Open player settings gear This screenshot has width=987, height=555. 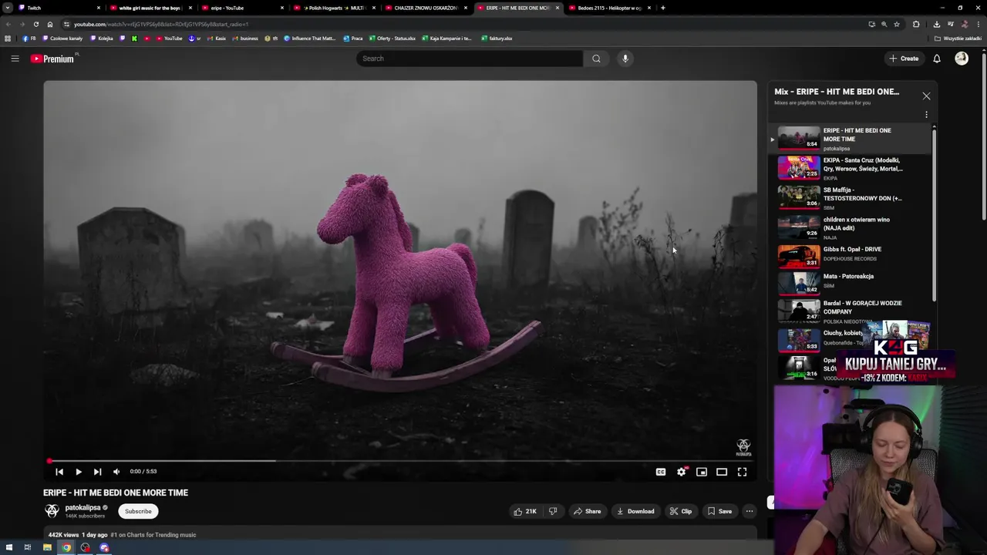(682, 472)
